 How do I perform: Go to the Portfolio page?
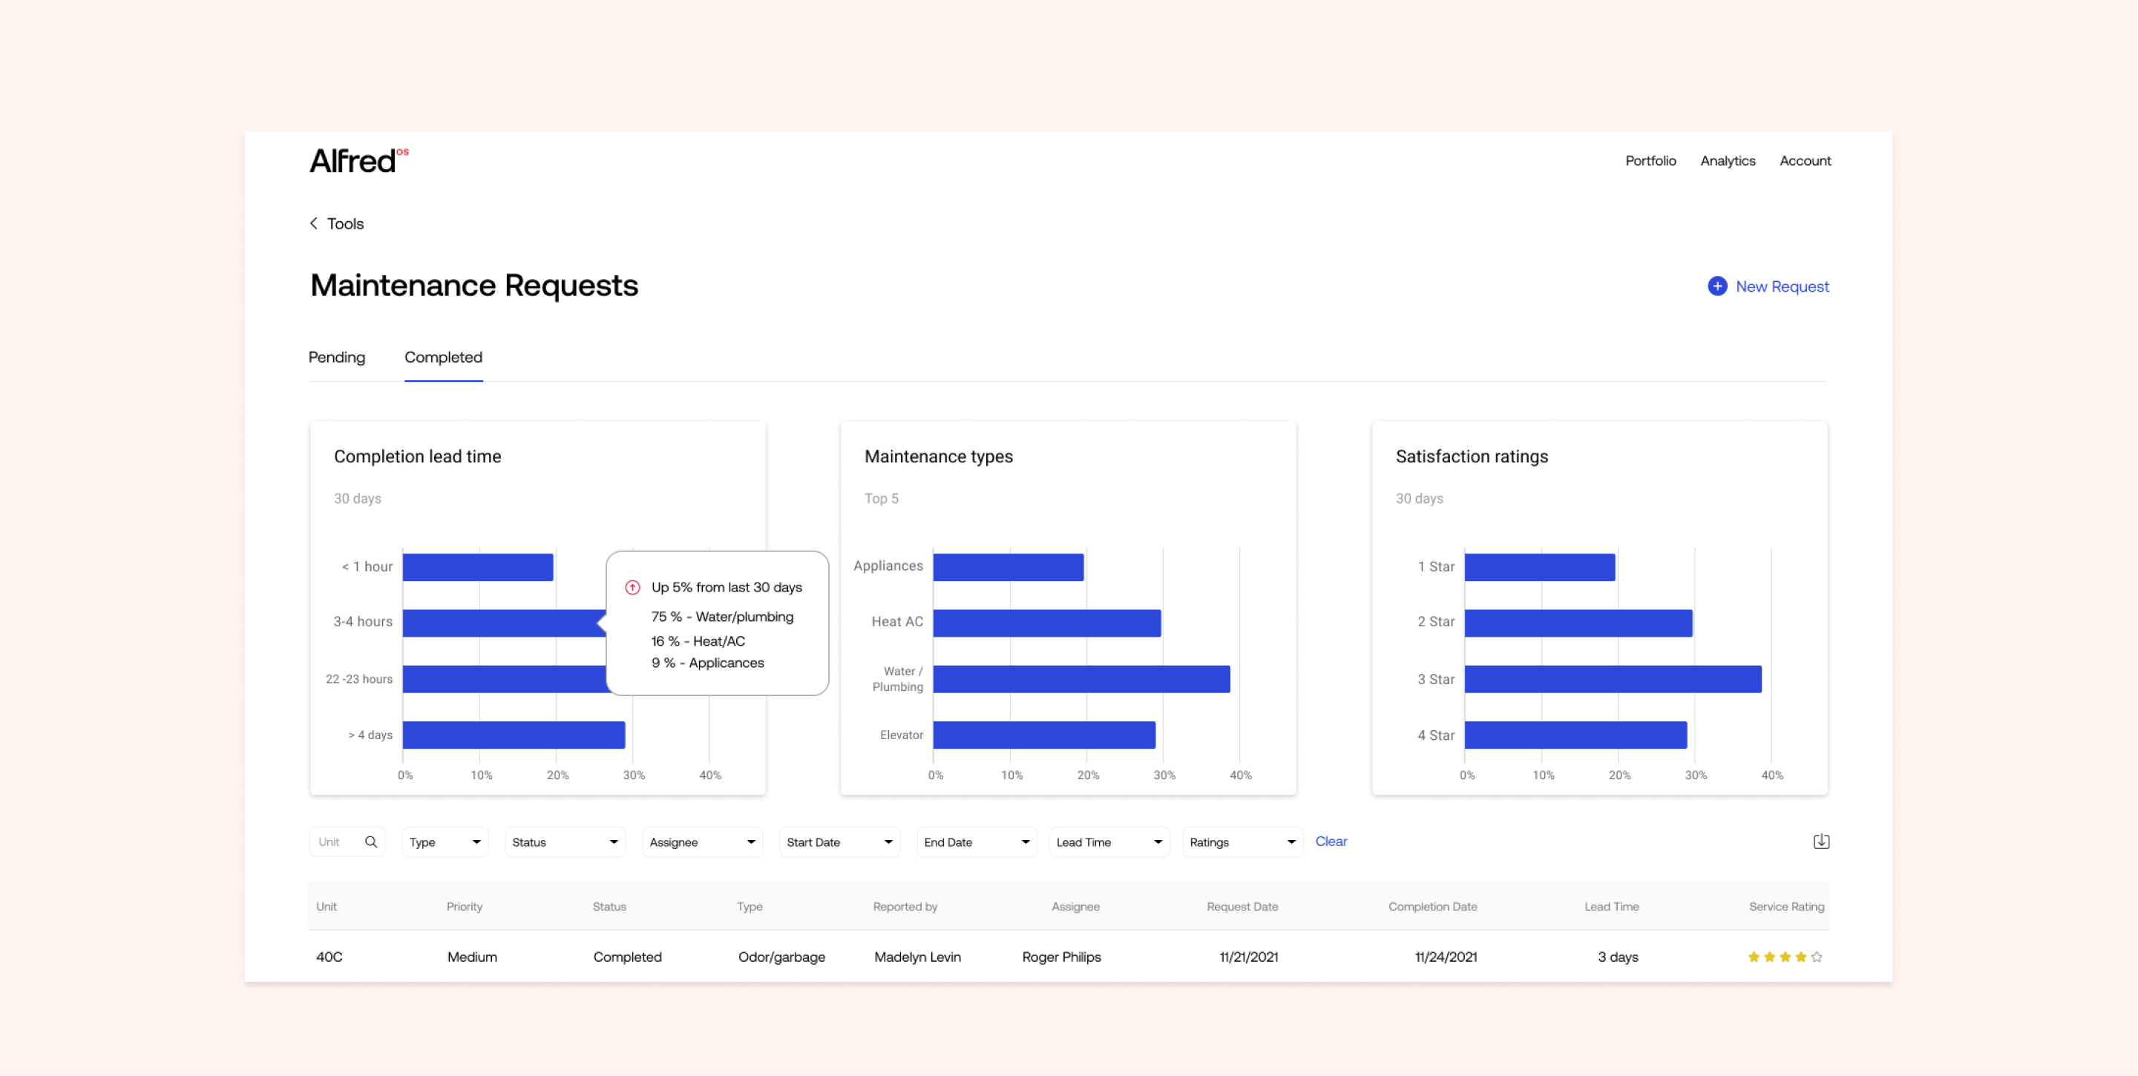click(x=1650, y=161)
